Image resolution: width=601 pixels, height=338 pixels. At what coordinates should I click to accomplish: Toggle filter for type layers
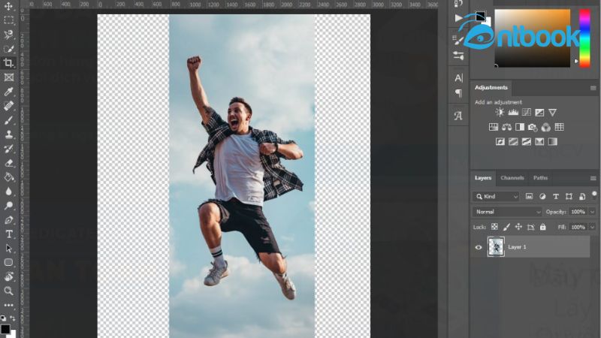[x=555, y=197]
